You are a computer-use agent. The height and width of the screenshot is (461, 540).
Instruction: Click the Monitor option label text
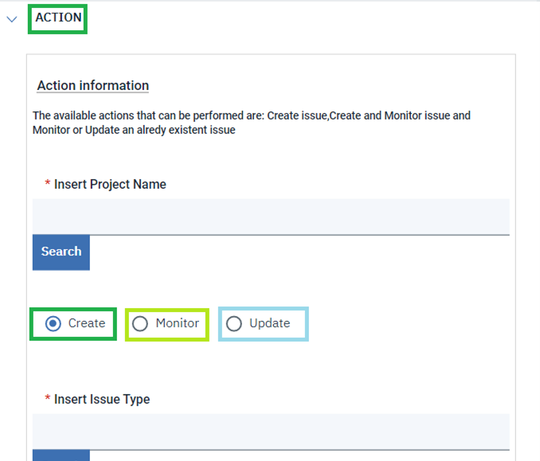point(177,323)
